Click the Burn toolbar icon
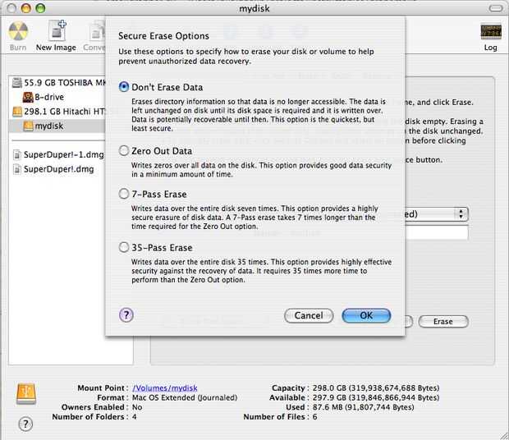This screenshot has height=440, width=509. [18, 33]
